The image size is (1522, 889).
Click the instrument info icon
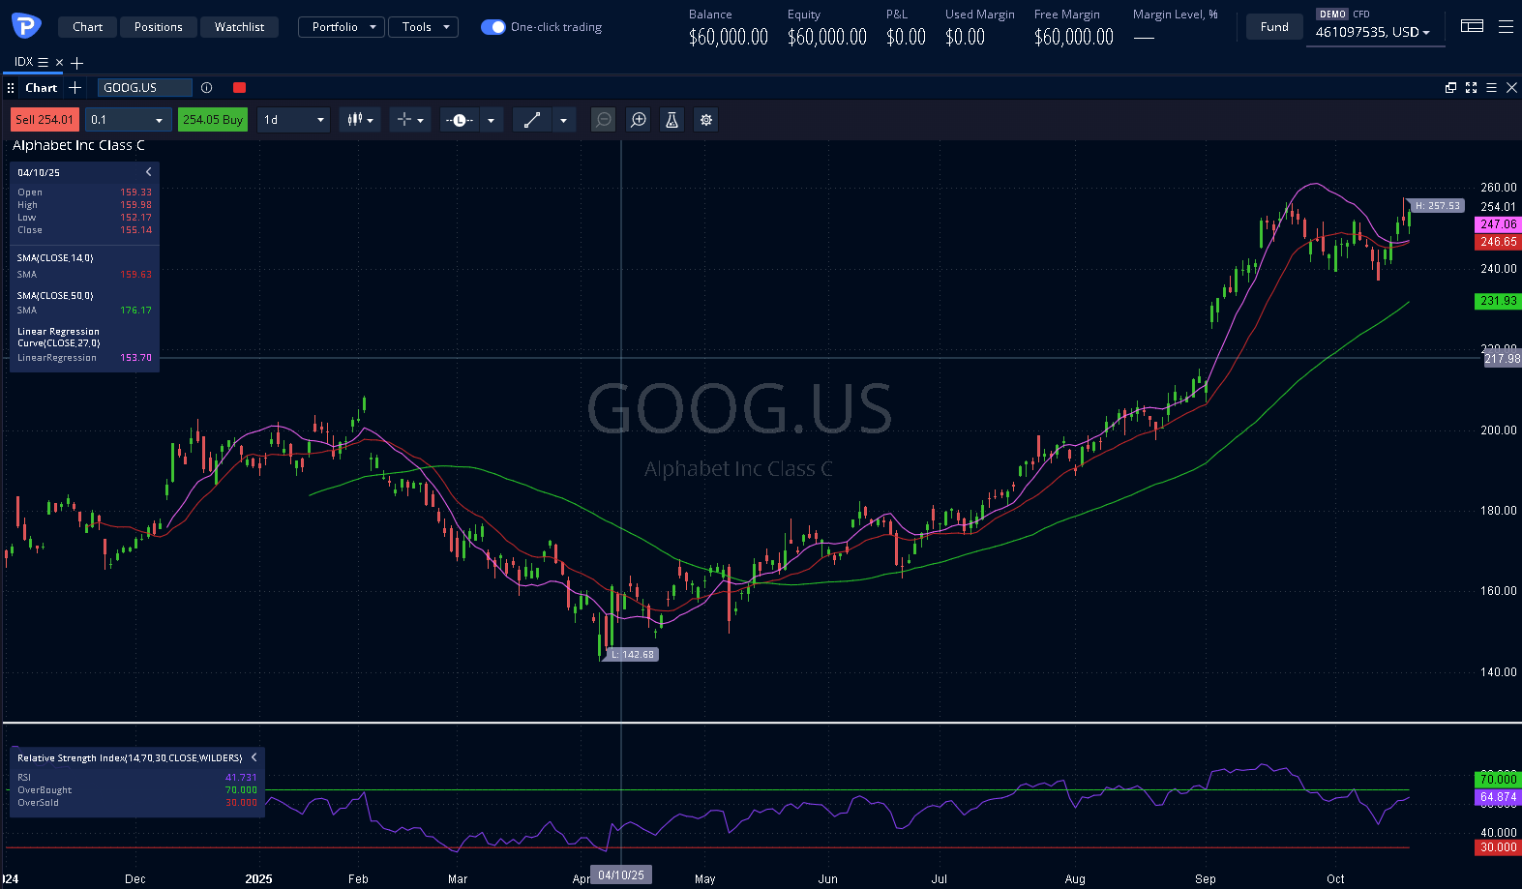[x=207, y=88]
